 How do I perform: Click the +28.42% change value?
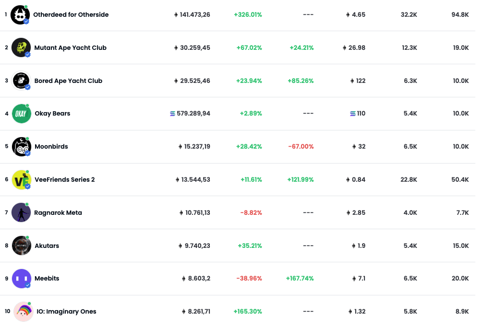[x=249, y=146]
